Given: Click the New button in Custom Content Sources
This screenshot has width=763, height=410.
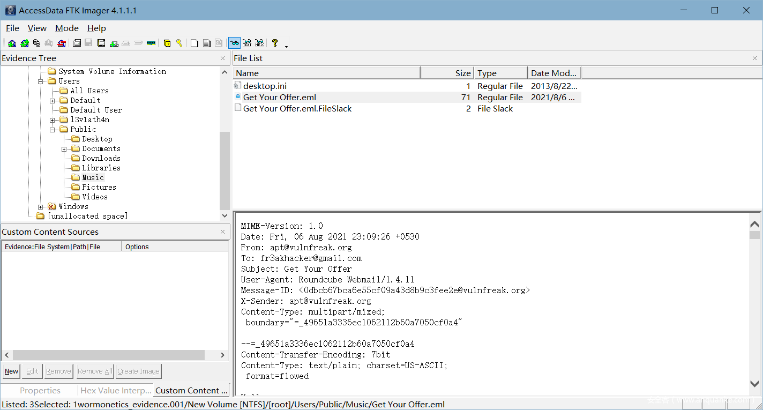Looking at the screenshot, I should pyautogui.click(x=11, y=371).
